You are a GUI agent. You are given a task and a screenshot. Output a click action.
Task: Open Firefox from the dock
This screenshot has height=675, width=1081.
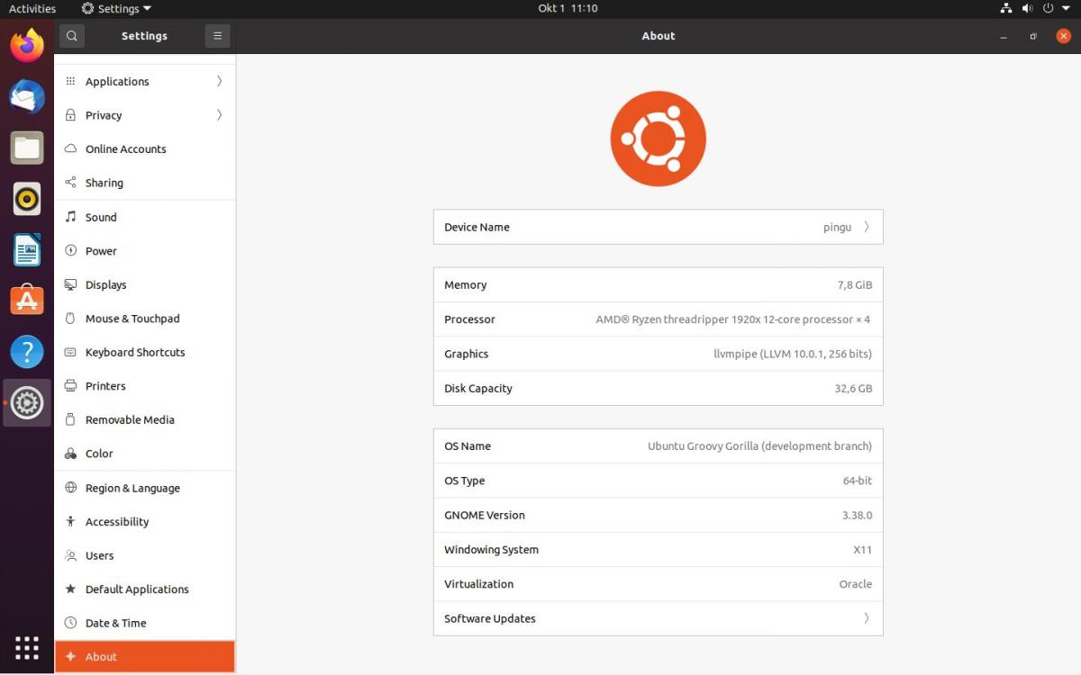point(27,45)
